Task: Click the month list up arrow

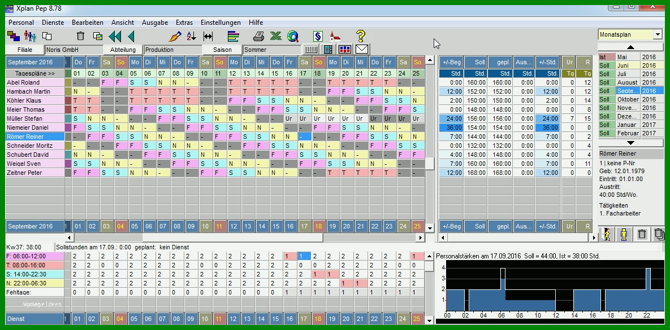Action: coord(630,47)
